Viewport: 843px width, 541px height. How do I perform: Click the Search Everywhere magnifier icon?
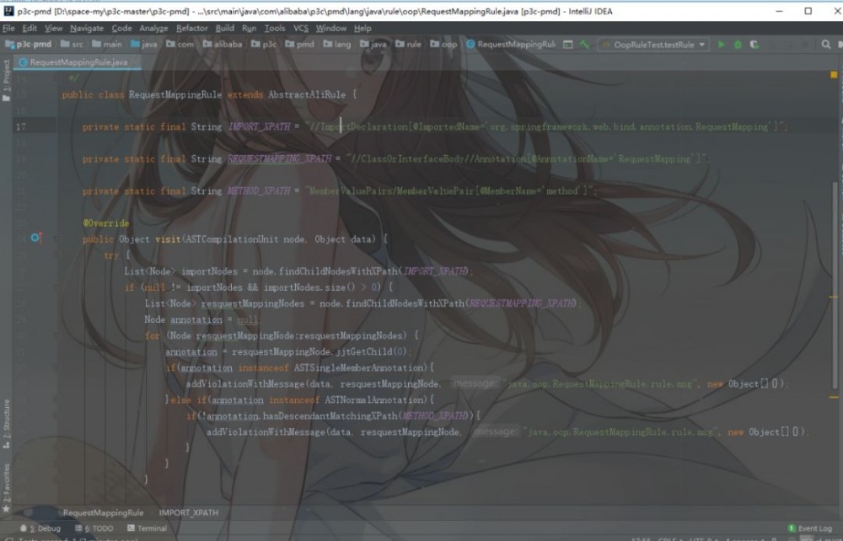point(826,45)
